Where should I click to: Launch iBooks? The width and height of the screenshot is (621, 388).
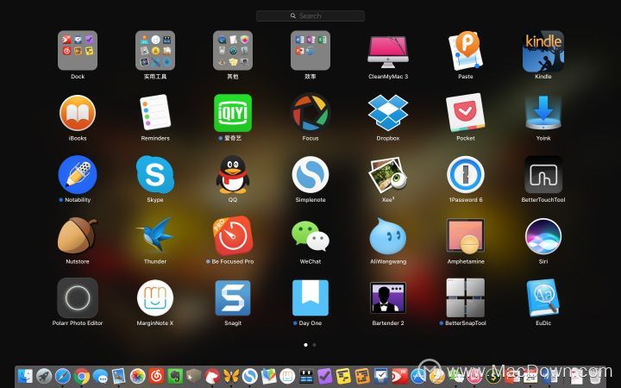tap(78, 113)
